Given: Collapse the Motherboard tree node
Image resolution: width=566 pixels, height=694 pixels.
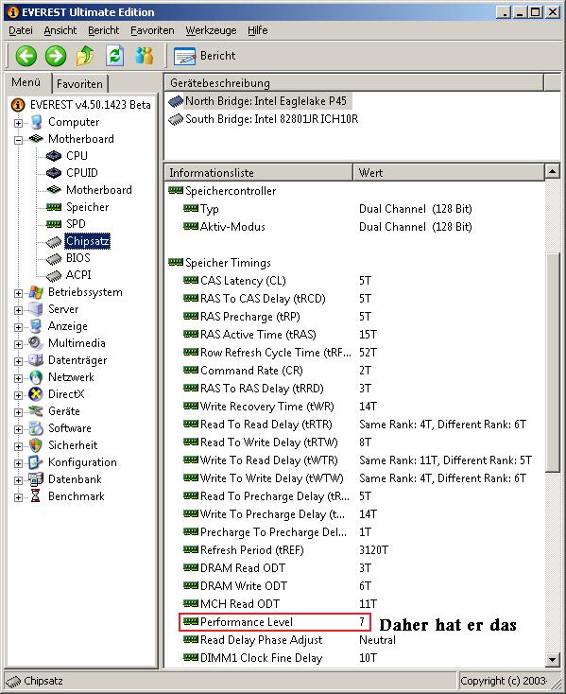Looking at the screenshot, I should point(18,140).
